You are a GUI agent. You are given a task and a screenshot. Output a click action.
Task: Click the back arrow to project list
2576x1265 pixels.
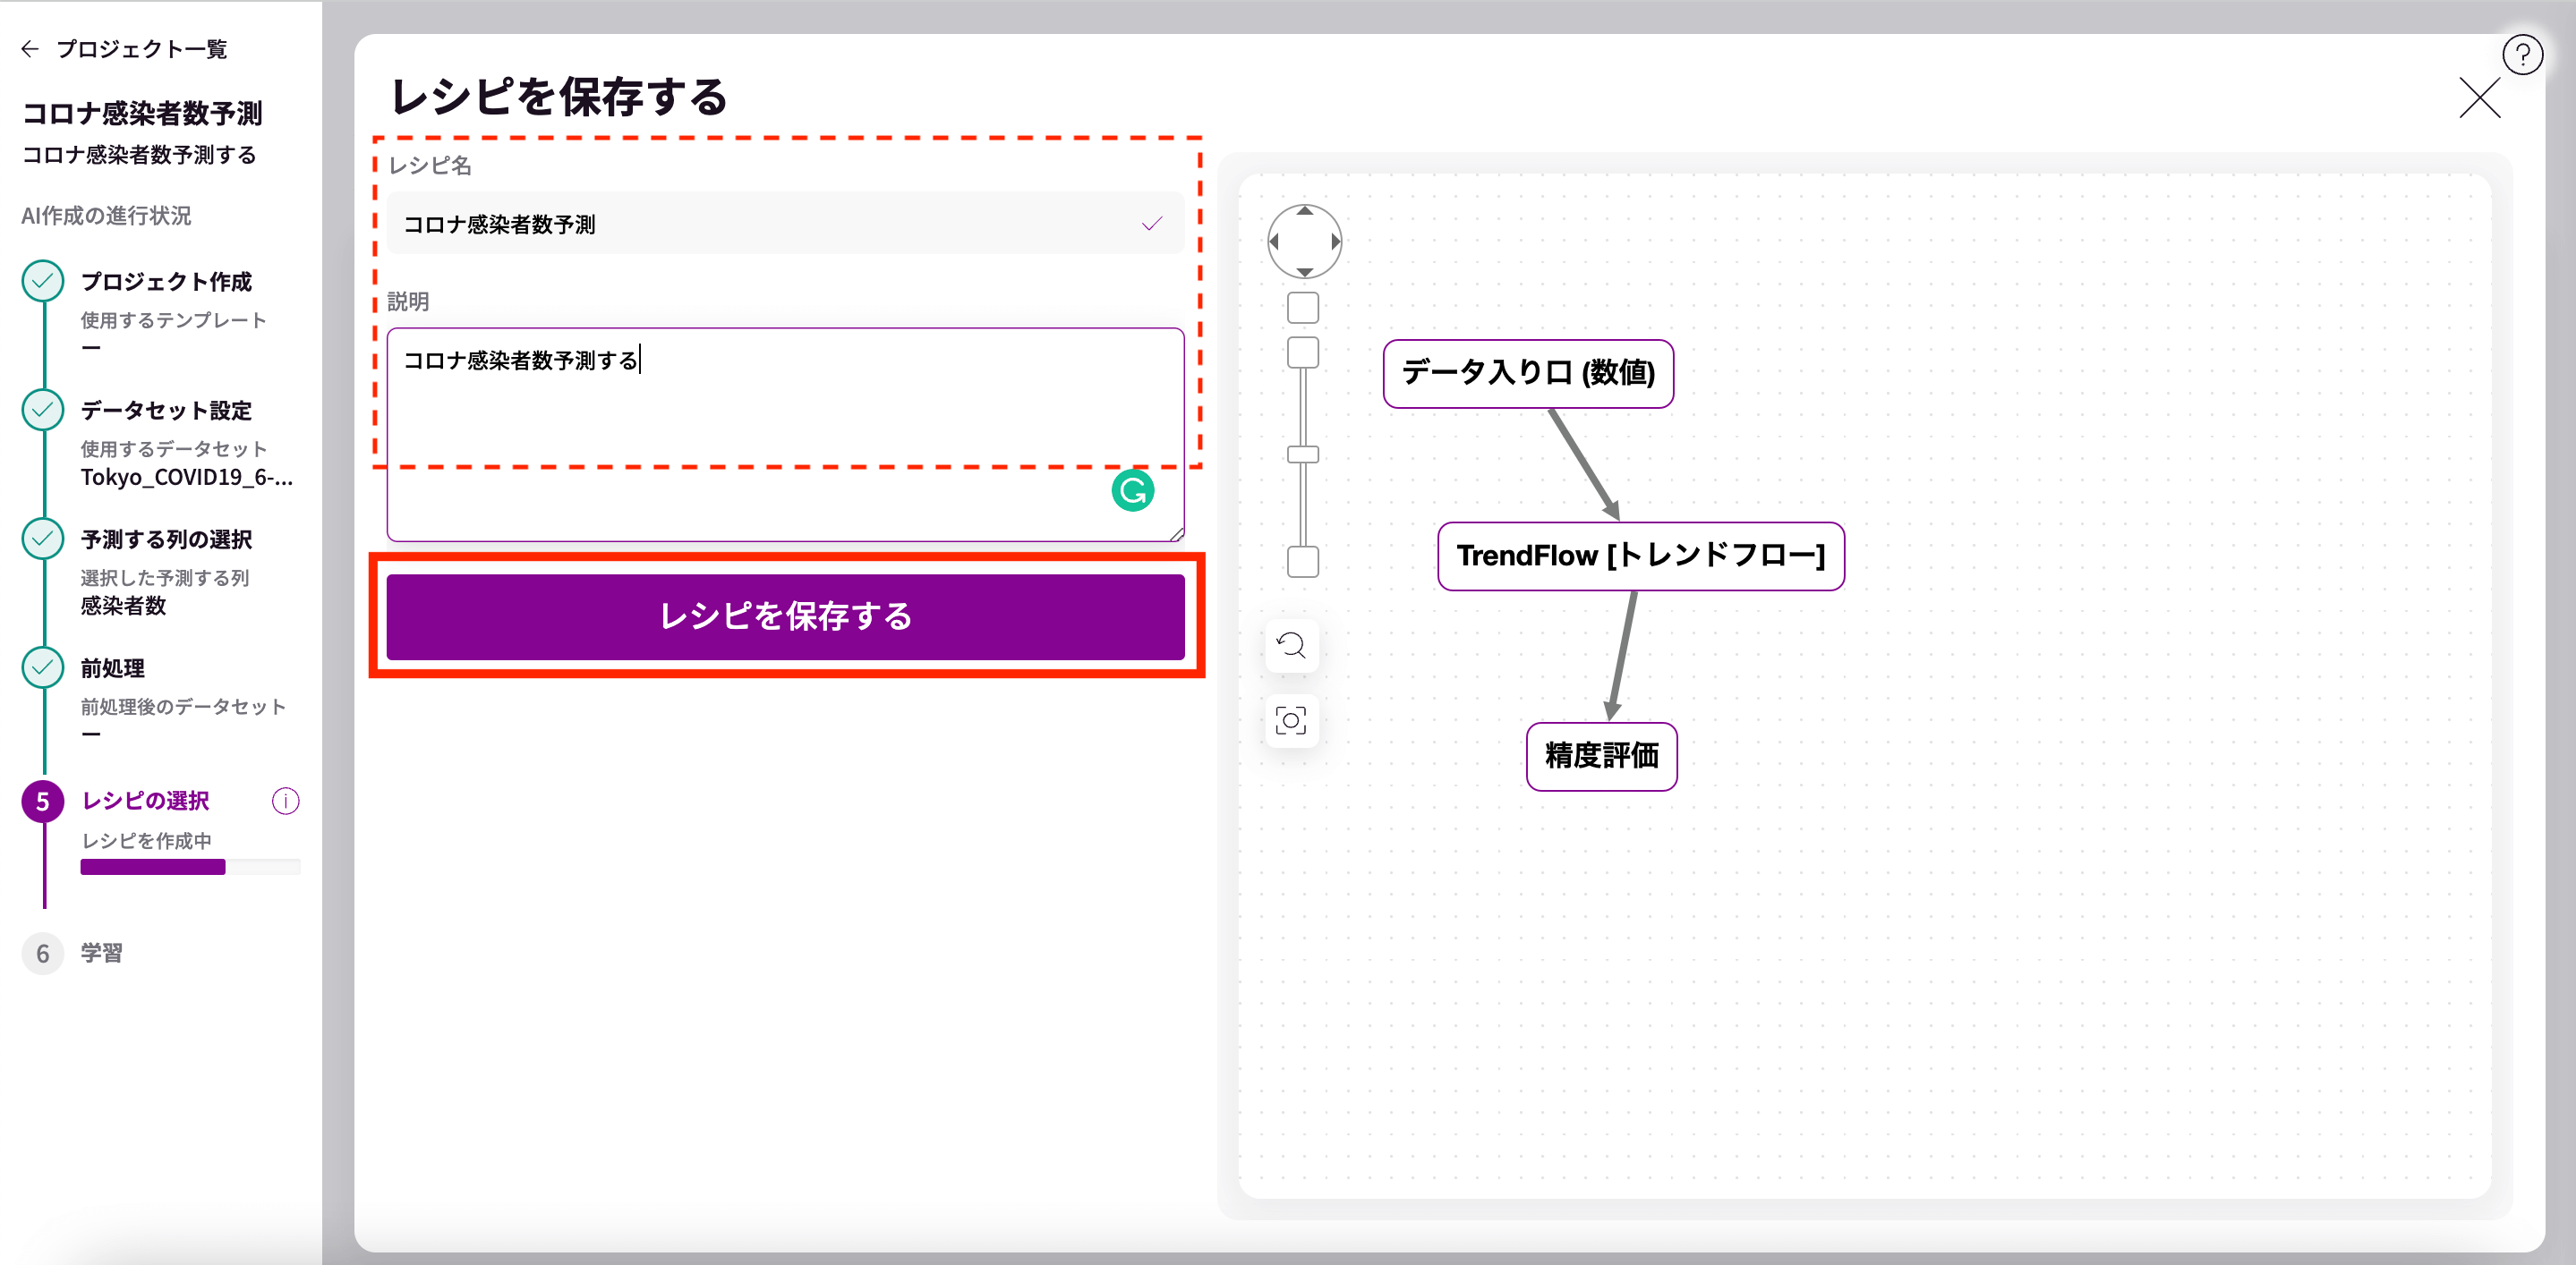click(30, 49)
